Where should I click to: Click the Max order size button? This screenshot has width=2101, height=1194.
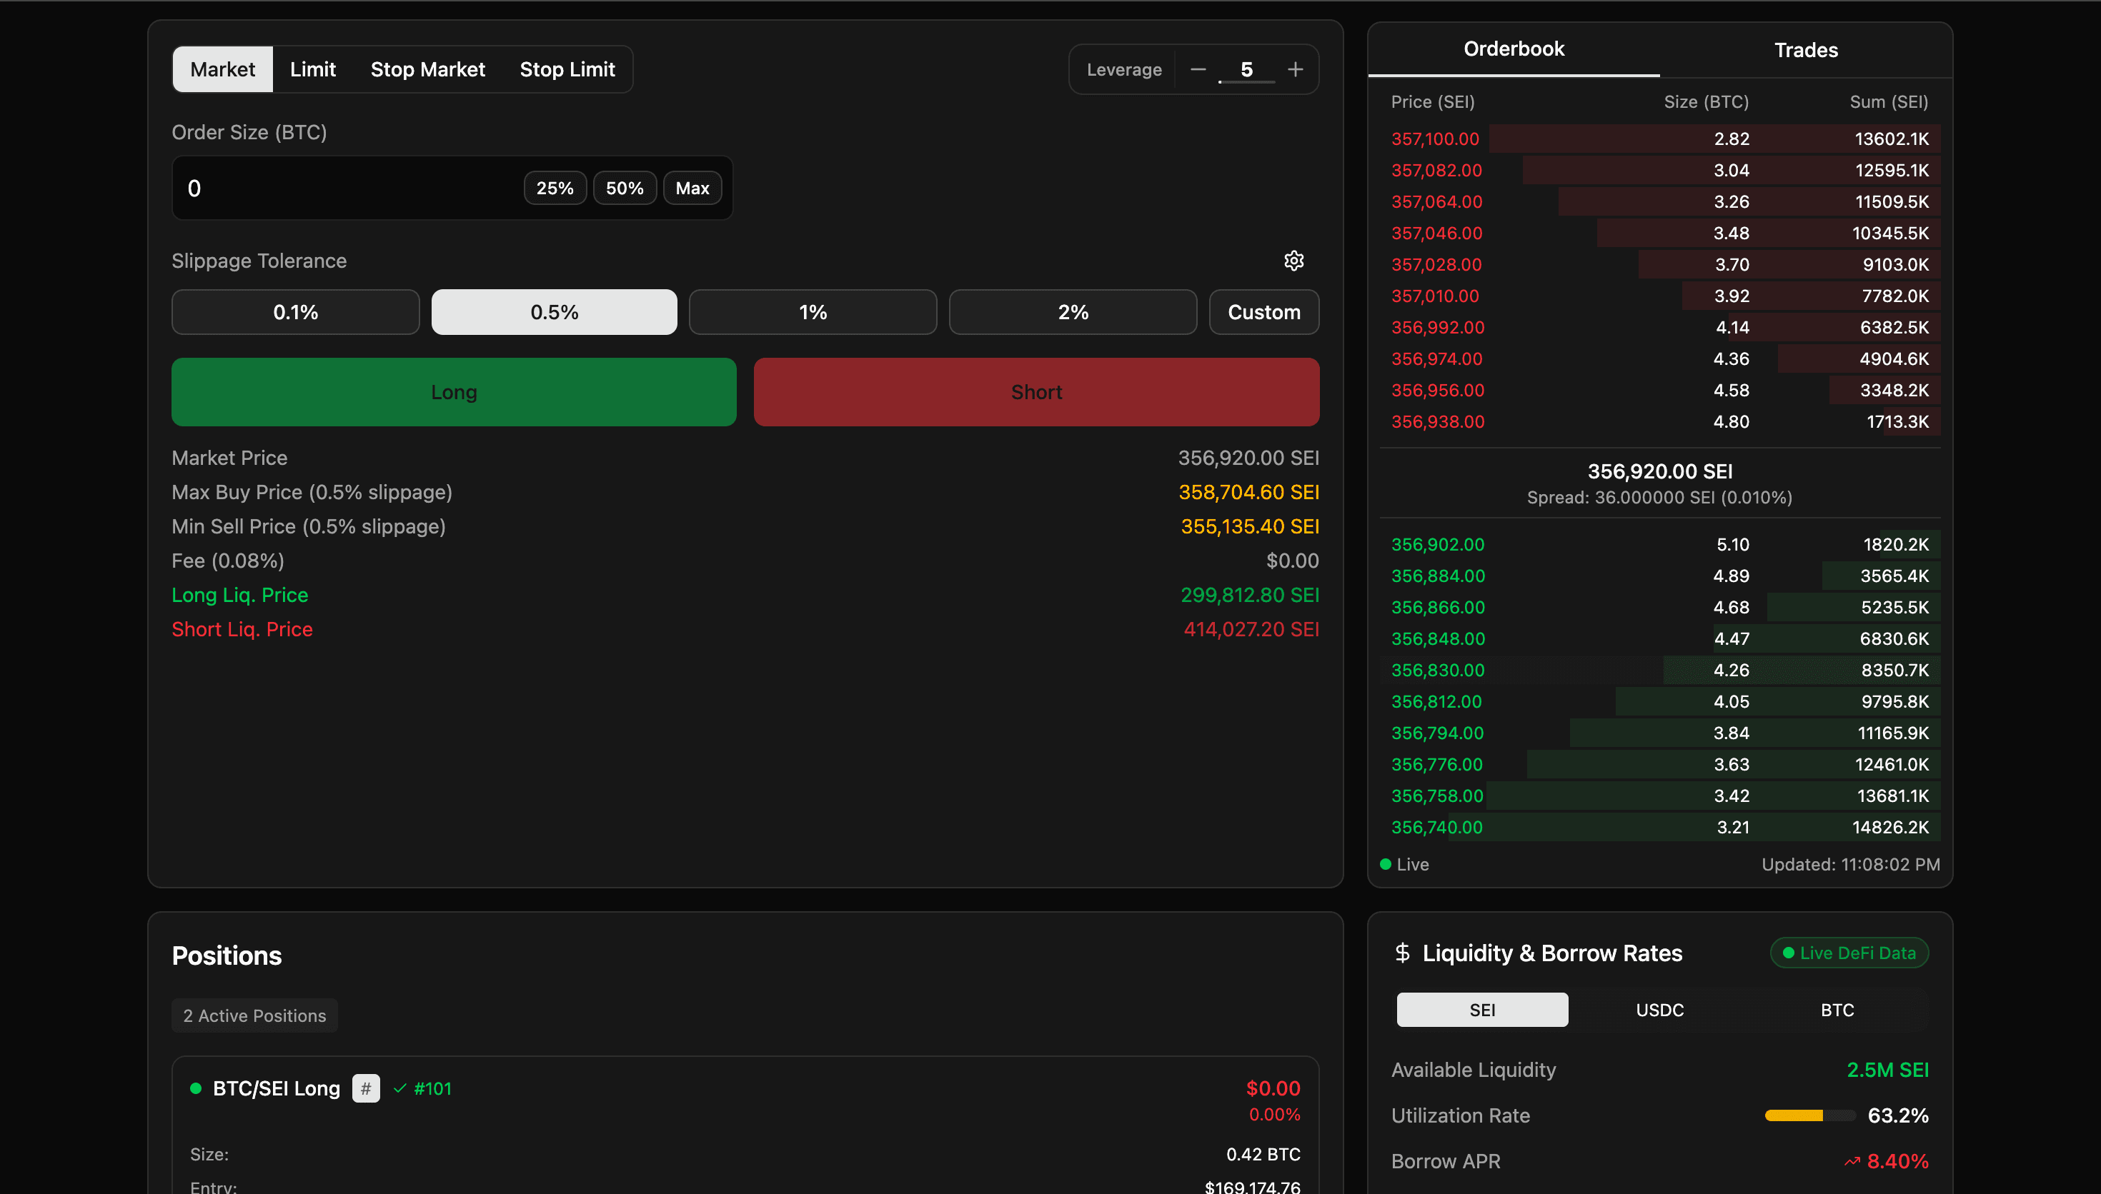point(692,189)
